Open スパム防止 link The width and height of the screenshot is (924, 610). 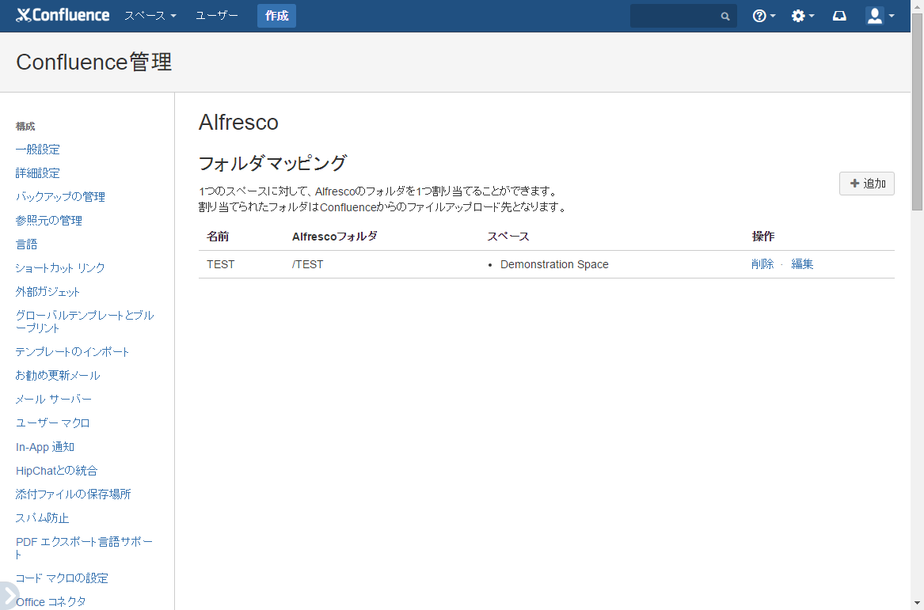click(x=43, y=518)
